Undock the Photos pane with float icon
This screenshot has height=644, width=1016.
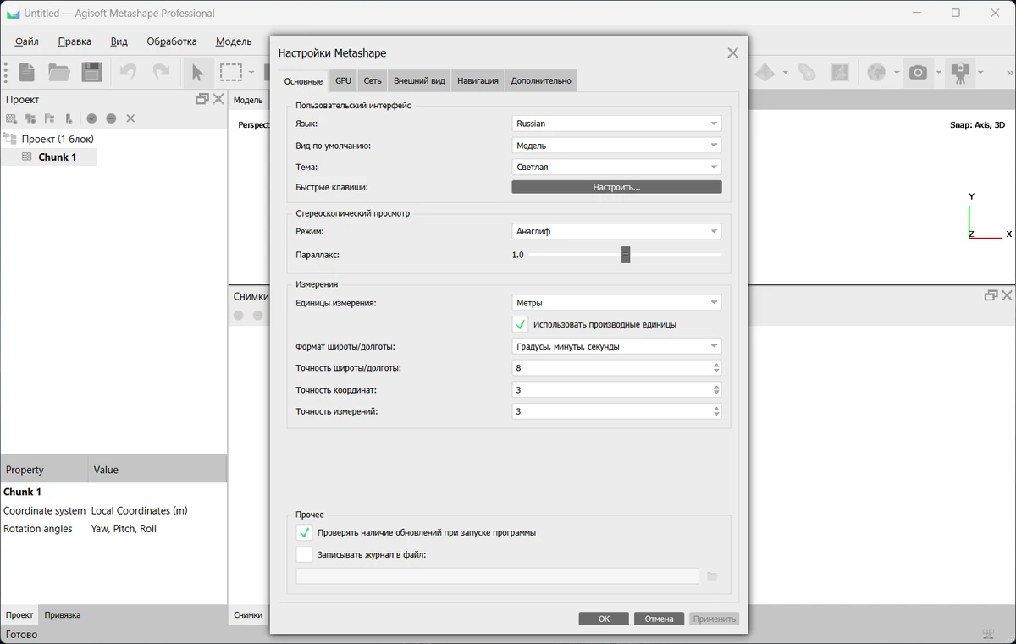tap(991, 295)
